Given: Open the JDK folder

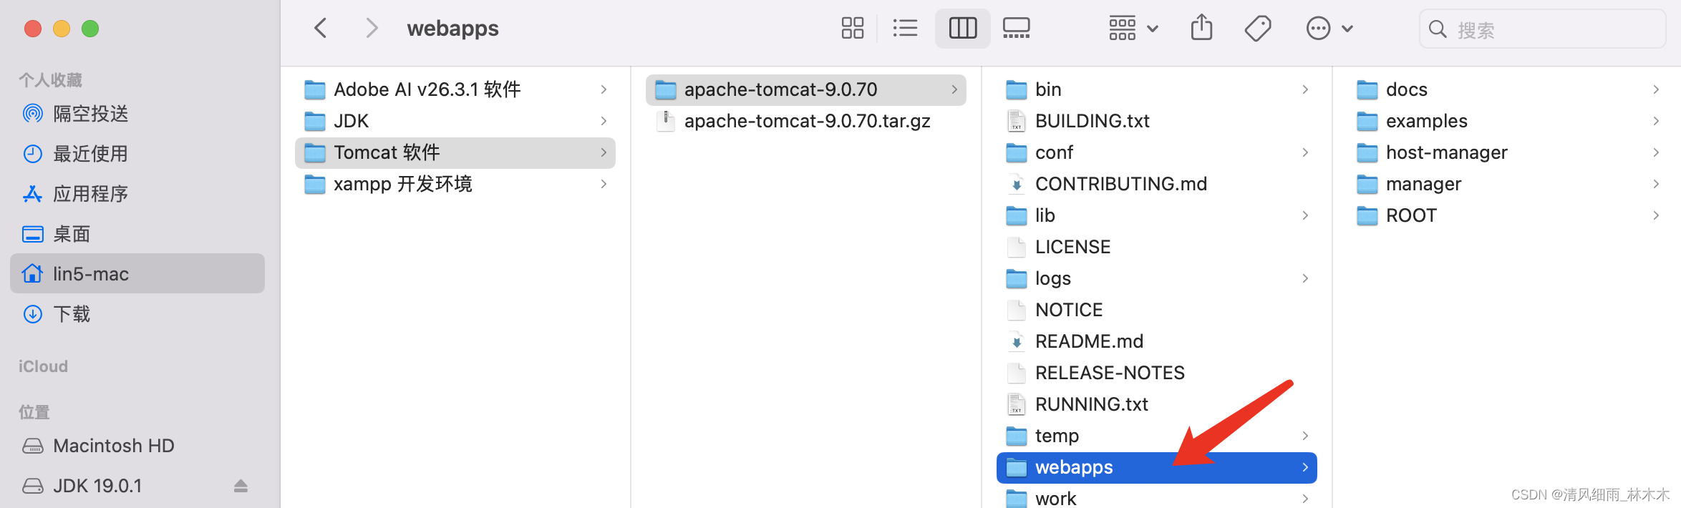Looking at the screenshot, I should [351, 121].
